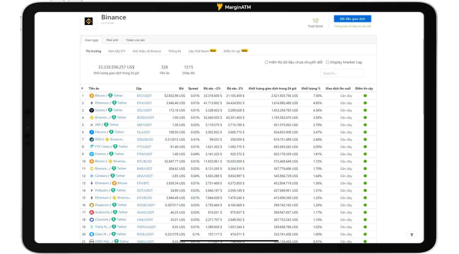Open the ETH/USDT pair link
The height and width of the screenshot is (254, 459).
(144, 103)
